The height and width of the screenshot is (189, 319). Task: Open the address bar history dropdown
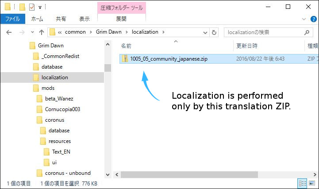click(205, 32)
